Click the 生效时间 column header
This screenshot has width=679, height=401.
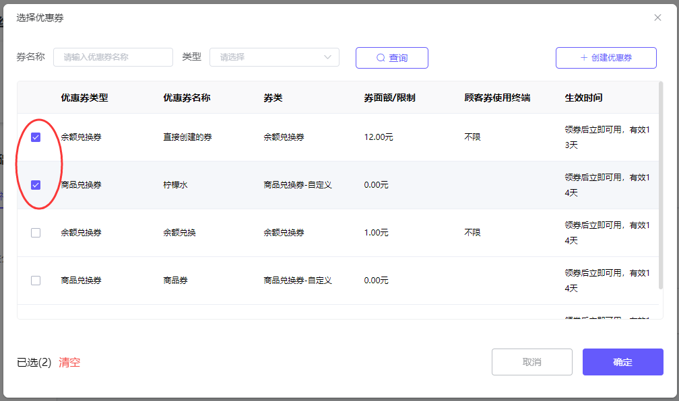pos(583,98)
